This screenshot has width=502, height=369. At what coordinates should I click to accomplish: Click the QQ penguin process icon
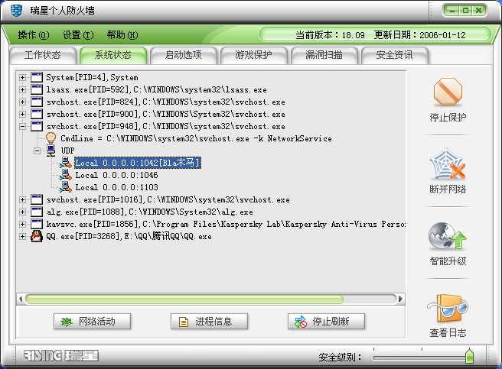(37, 236)
